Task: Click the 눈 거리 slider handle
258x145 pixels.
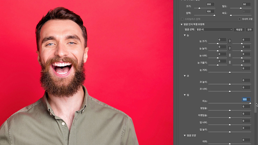Action: 230,72
